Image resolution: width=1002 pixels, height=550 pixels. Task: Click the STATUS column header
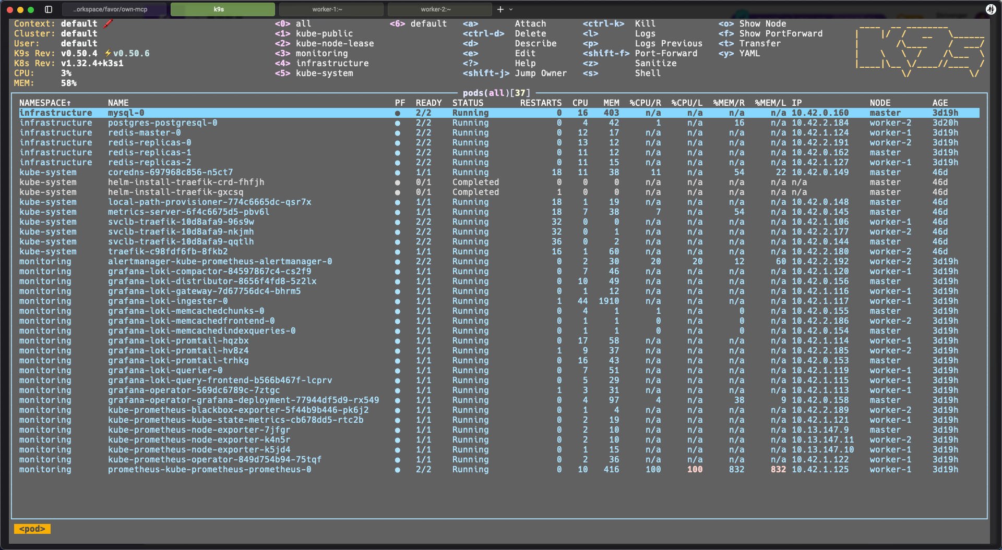tap(468, 103)
